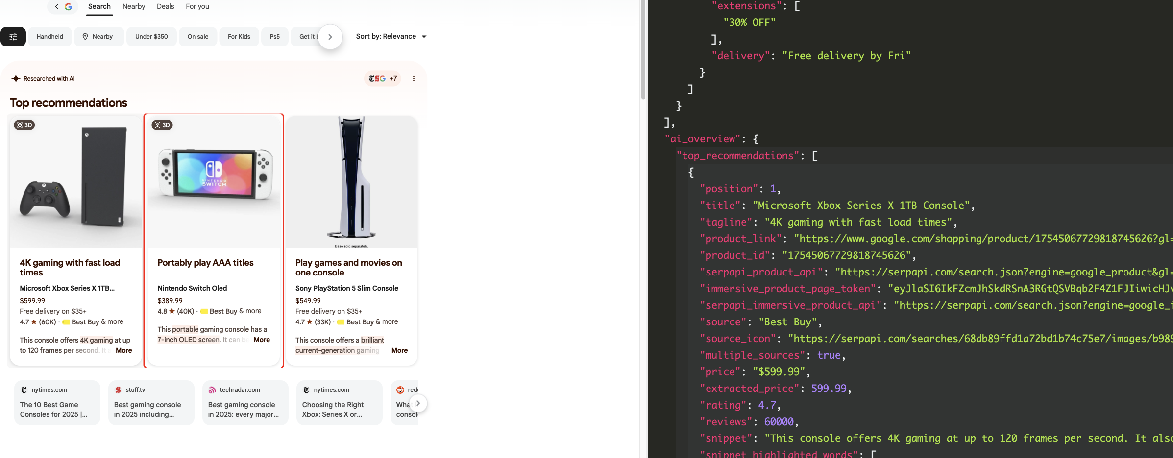Viewport: 1173px width, 458px height.
Task: Select the Search tab
Action: pyautogui.click(x=99, y=7)
